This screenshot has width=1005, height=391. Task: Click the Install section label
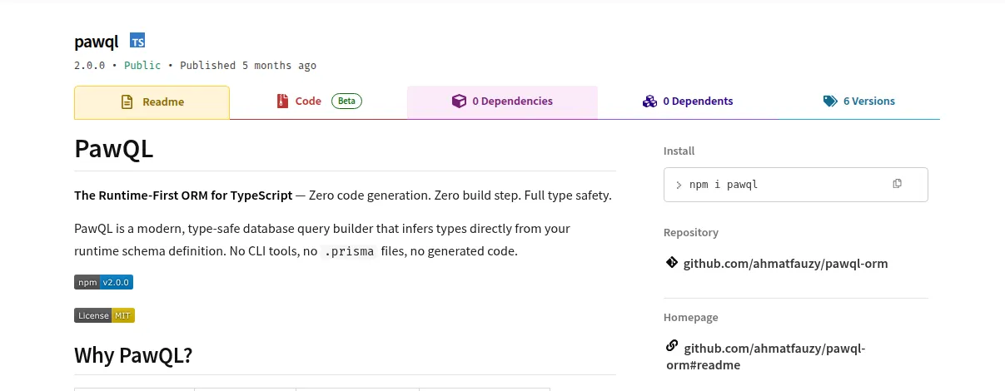click(x=679, y=151)
